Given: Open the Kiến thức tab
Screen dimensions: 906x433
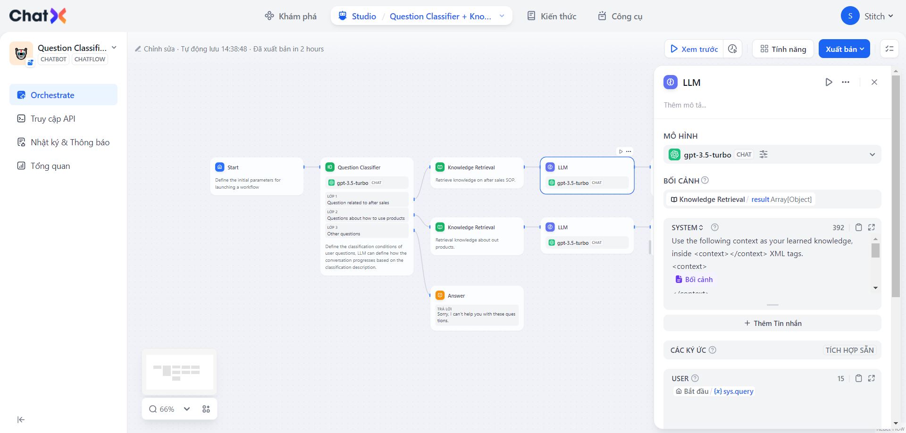Looking at the screenshot, I should tap(552, 16).
